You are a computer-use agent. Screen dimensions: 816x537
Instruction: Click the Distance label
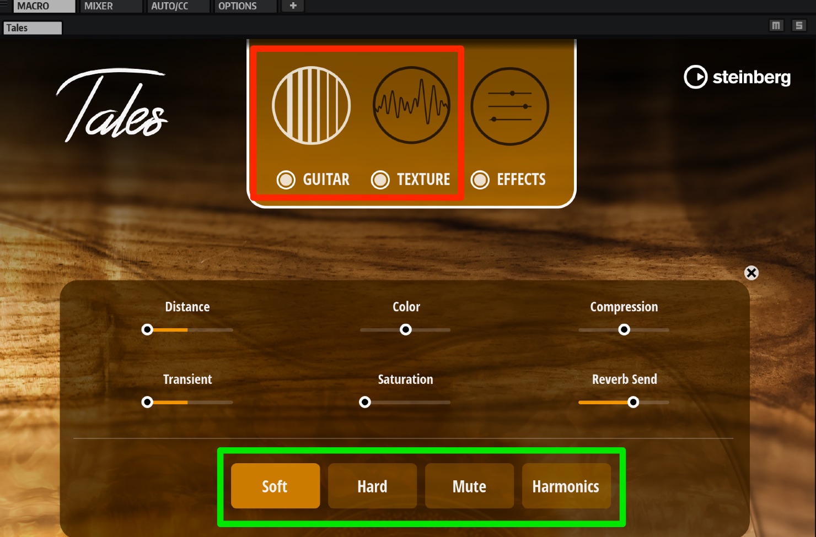coord(187,307)
